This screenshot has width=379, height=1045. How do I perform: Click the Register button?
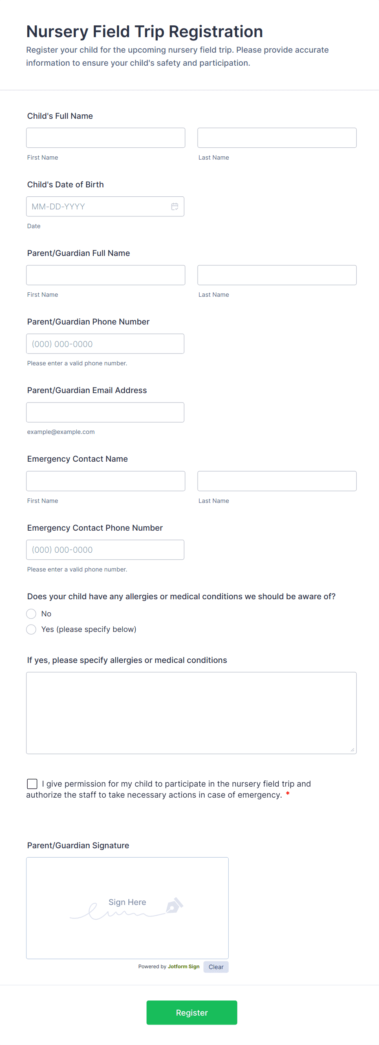(x=192, y=1013)
